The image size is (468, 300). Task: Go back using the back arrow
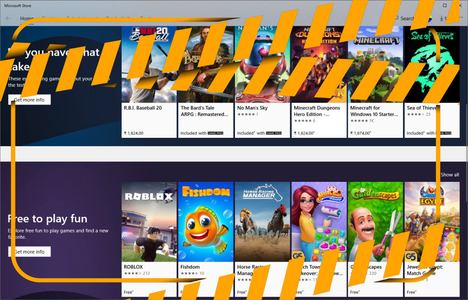8,19
